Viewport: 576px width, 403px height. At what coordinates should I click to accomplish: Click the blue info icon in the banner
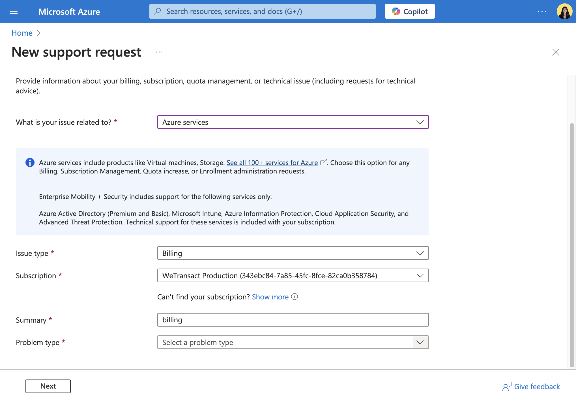[30, 162]
